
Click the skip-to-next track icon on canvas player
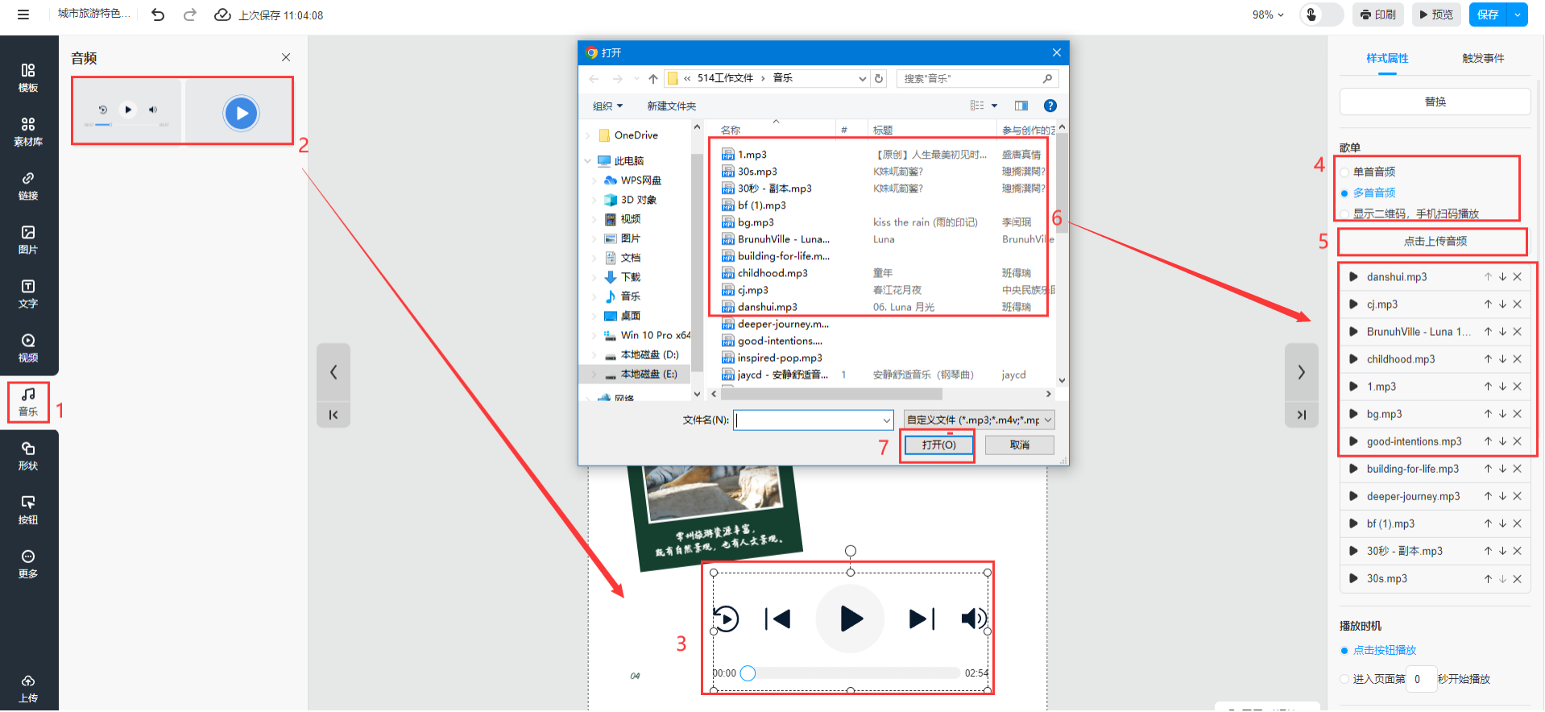point(921,619)
